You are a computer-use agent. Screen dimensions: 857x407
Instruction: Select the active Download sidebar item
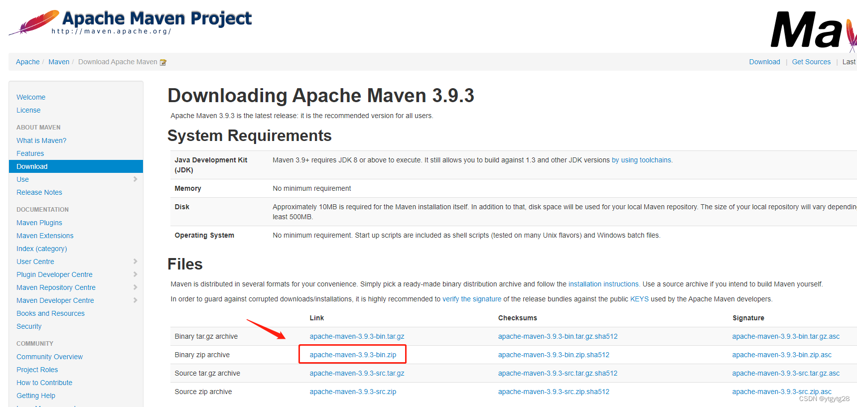pos(76,166)
